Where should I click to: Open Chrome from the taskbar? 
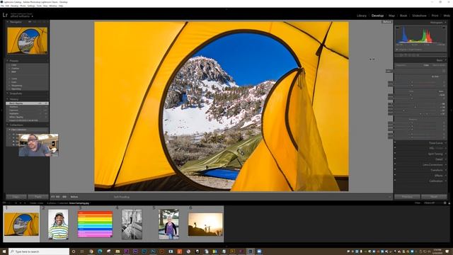tap(91, 251)
